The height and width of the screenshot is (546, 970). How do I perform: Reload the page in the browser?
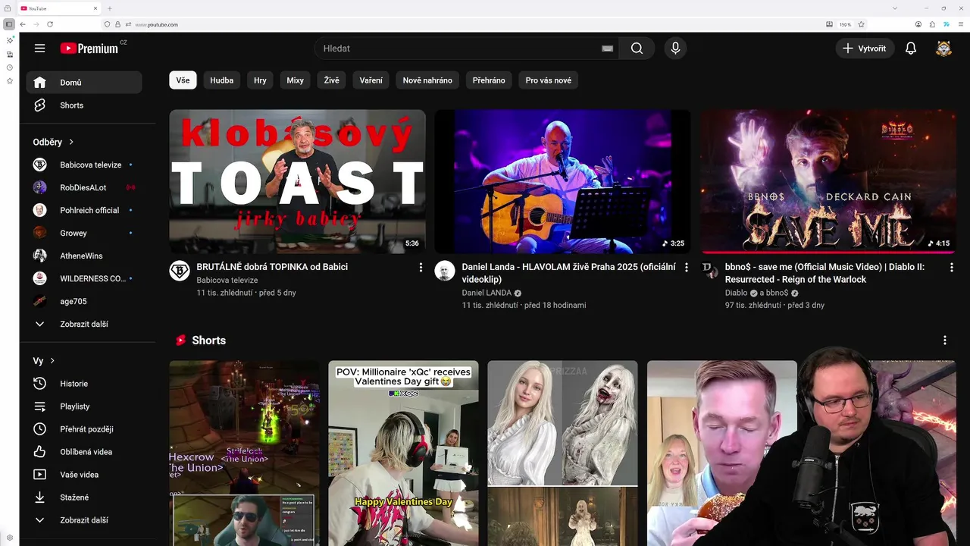(x=50, y=24)
